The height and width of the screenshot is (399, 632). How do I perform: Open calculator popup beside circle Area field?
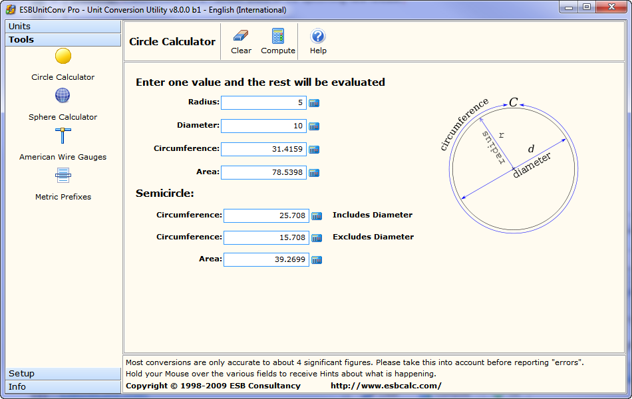click(x=314, y=173)
